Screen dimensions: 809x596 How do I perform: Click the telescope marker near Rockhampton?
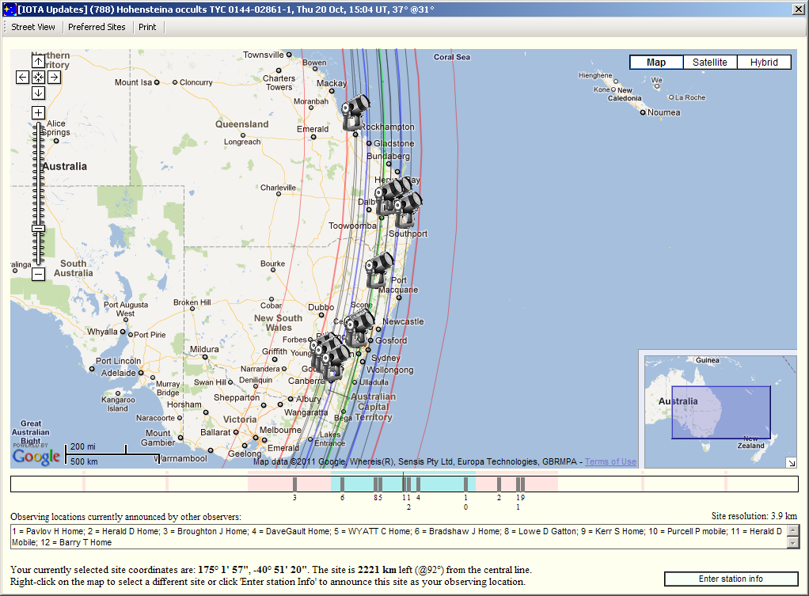(x=355, y=112)
